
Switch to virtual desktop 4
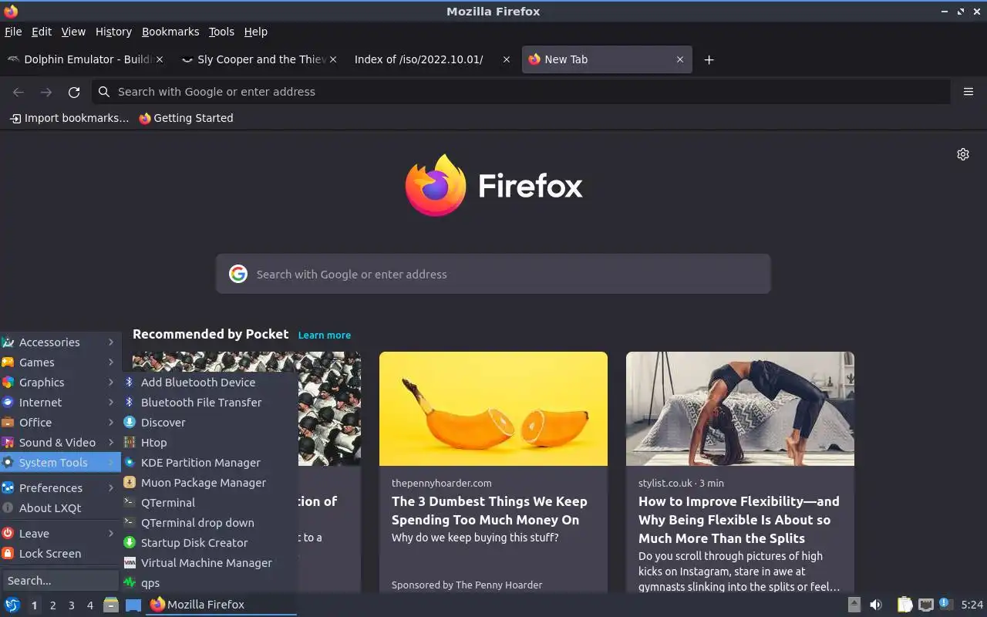coord(89,605)
